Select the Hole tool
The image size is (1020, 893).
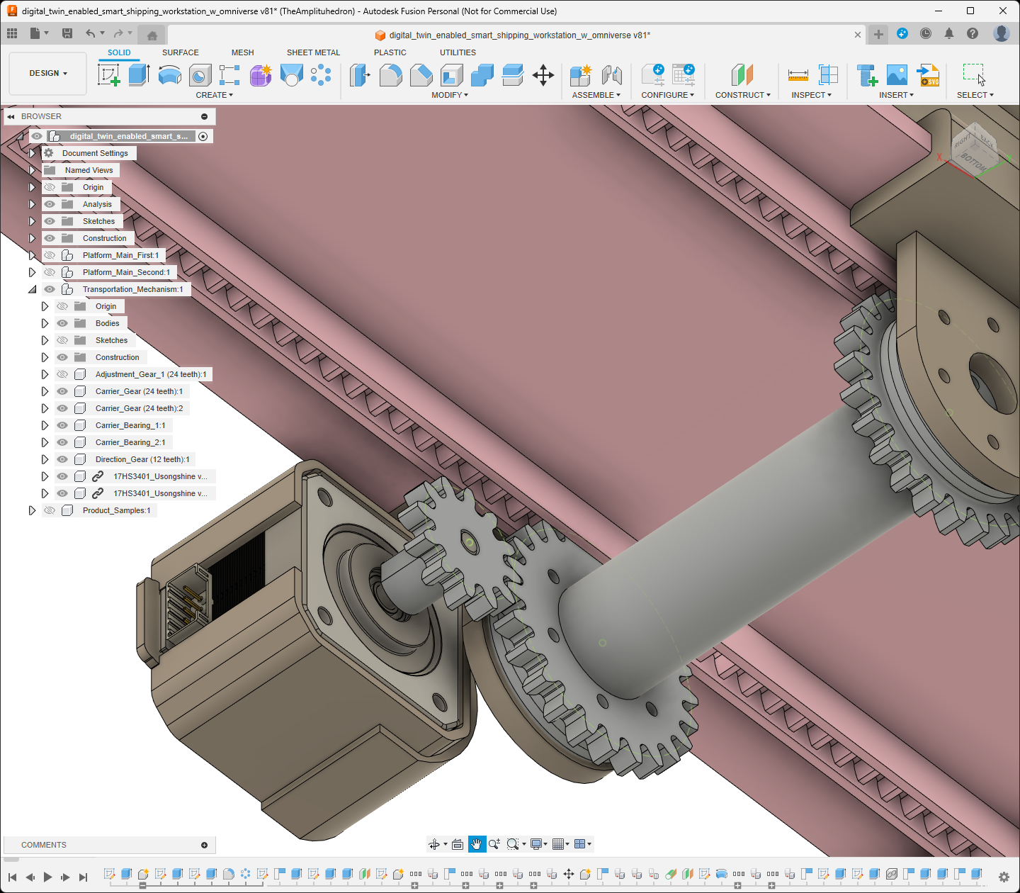200,74
